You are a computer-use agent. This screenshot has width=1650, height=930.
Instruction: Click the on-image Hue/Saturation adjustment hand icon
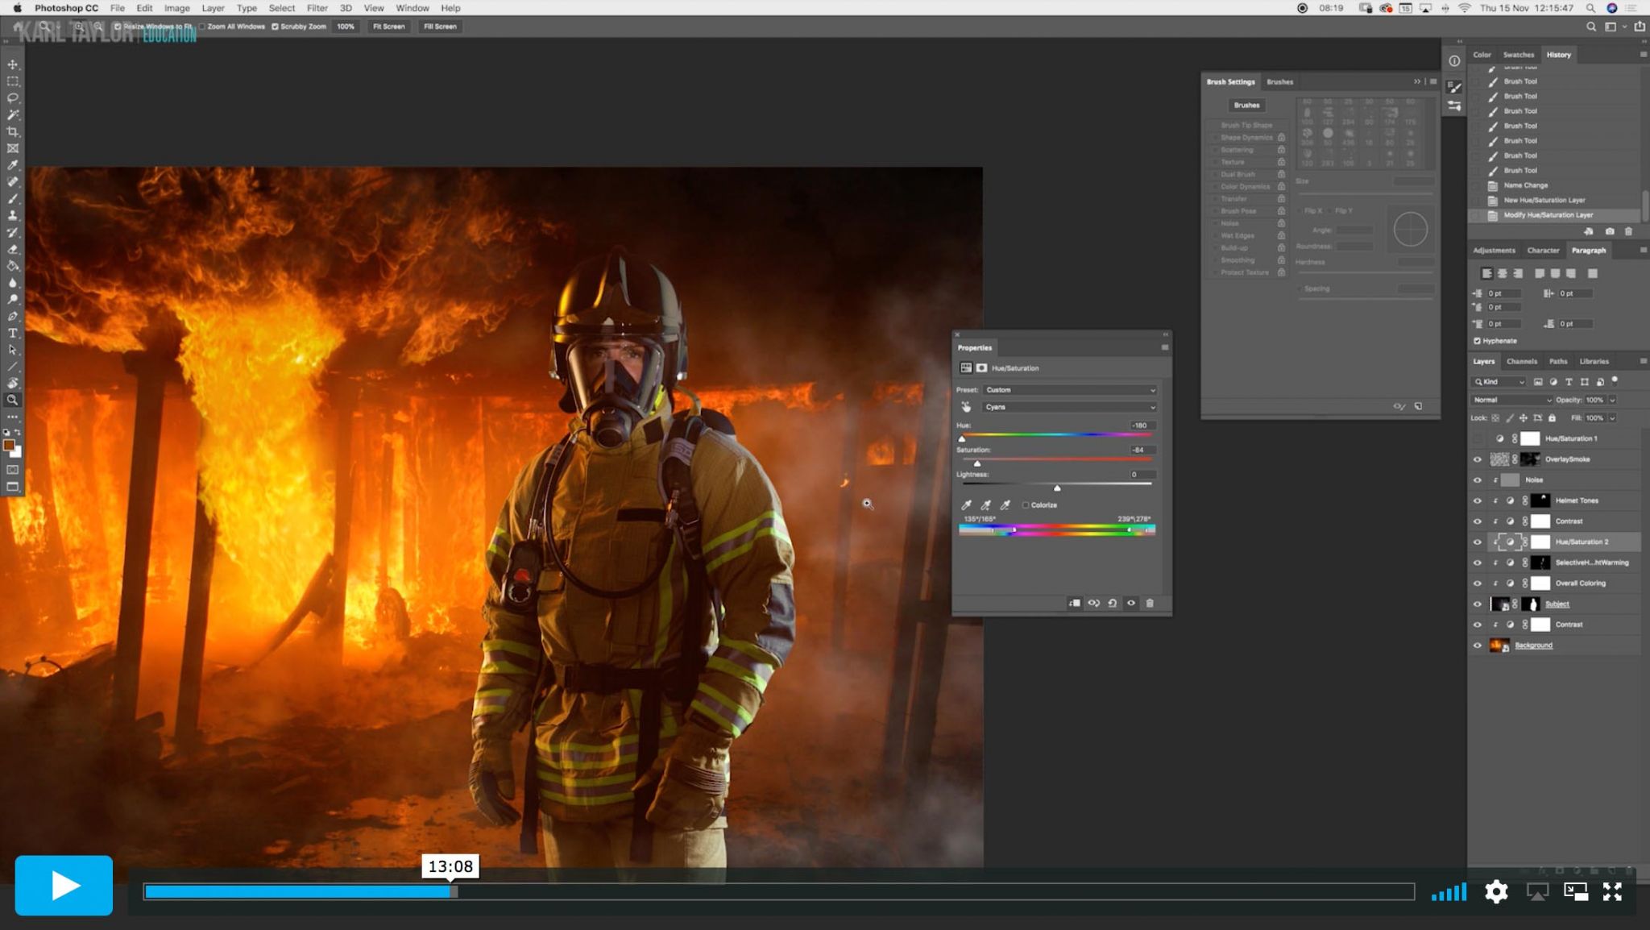click(x=966, y=407)
